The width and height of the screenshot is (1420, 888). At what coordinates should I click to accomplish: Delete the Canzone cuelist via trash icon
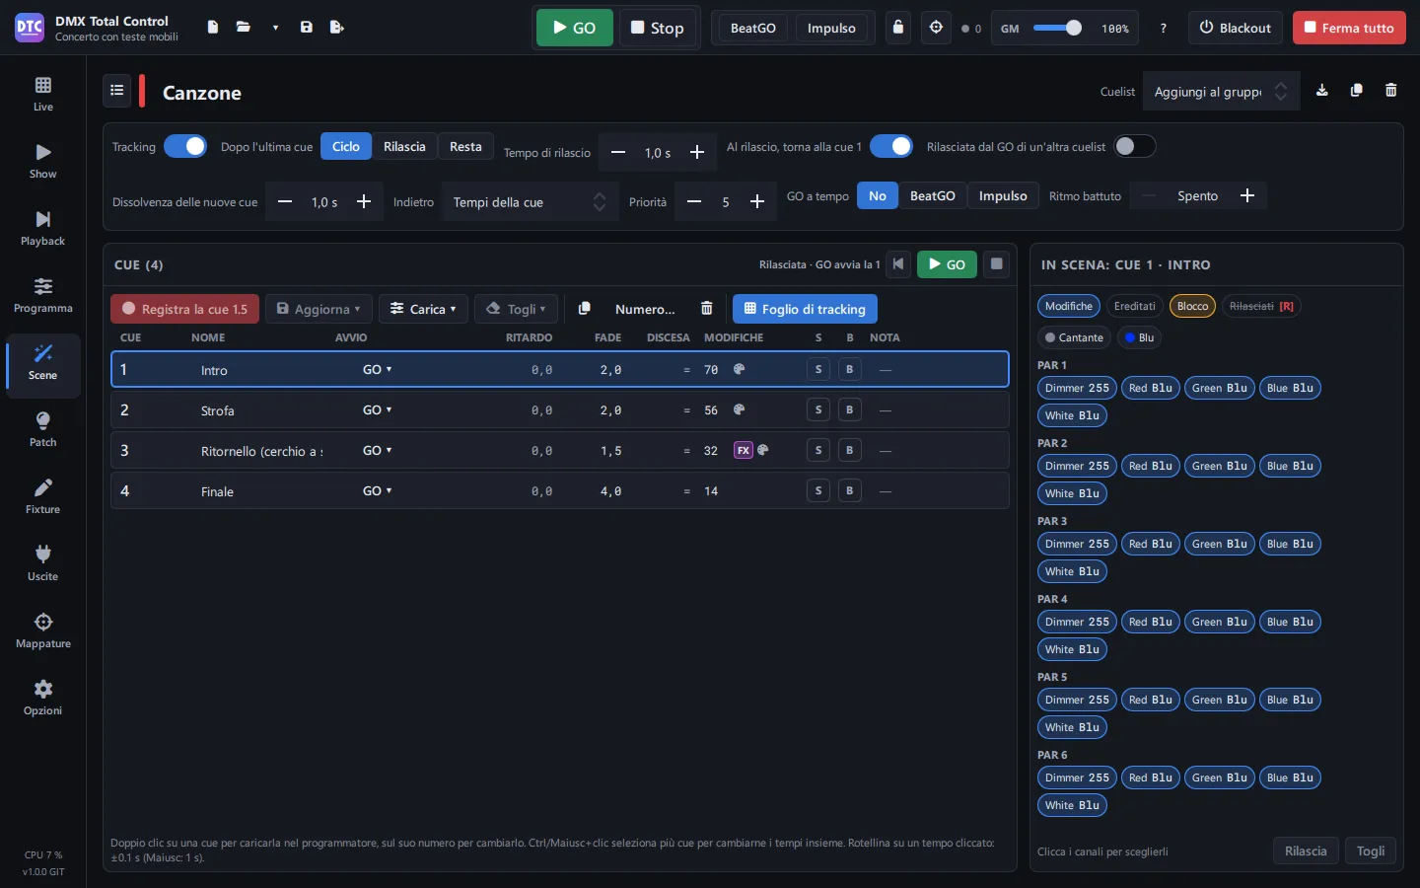coord(1391,91)
